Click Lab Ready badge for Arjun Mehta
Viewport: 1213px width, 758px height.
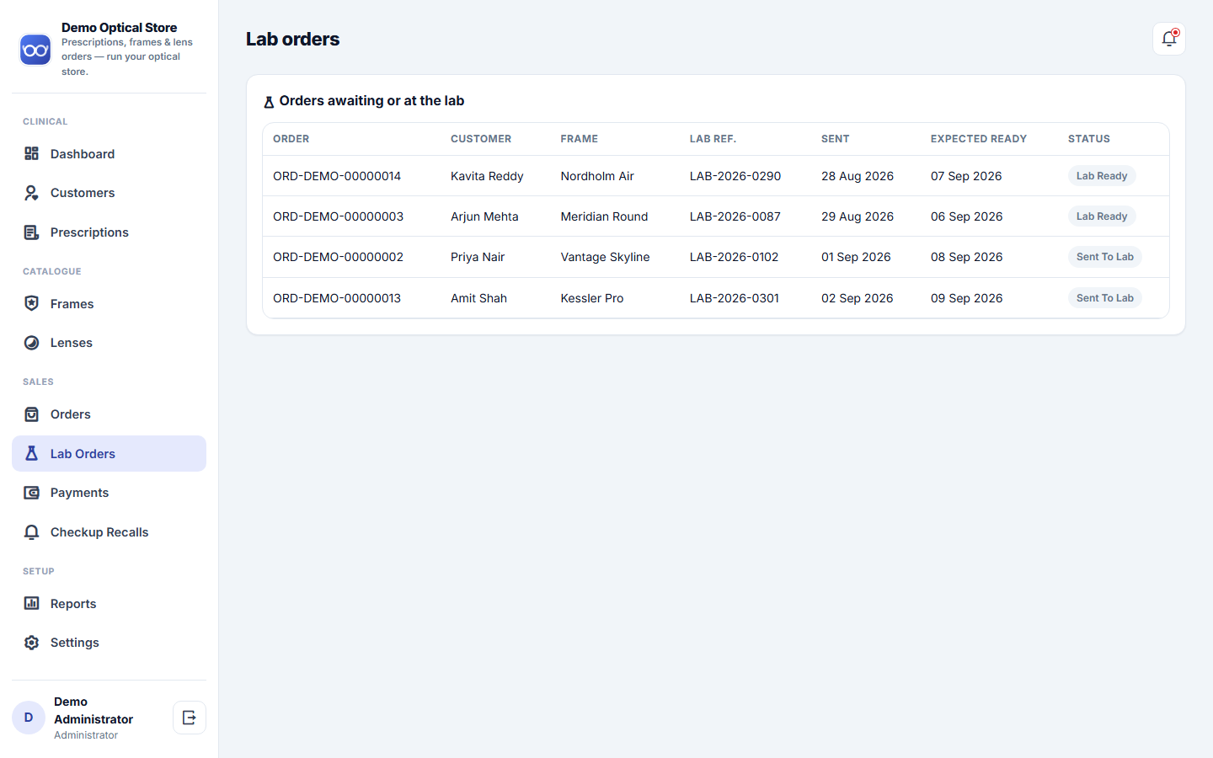(x=1102, y=216)
